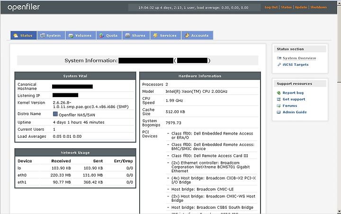The image size is (341, 214).
Task: Click the iSCSI Targets wrench icon
Action: pos(279,64)
